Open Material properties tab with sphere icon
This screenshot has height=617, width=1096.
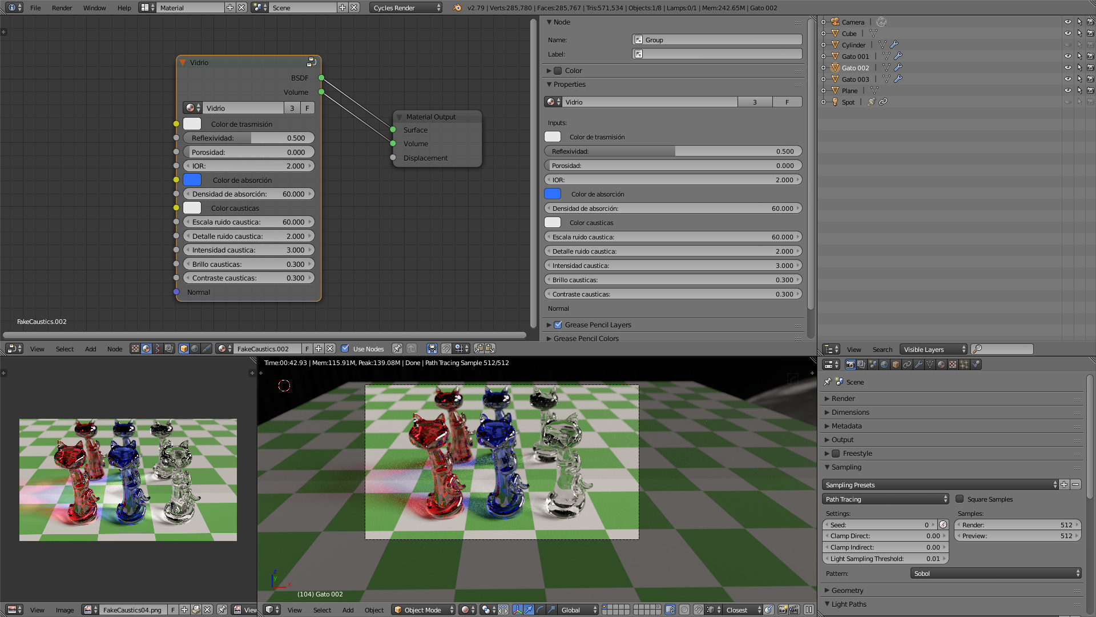tap(941, 364)
